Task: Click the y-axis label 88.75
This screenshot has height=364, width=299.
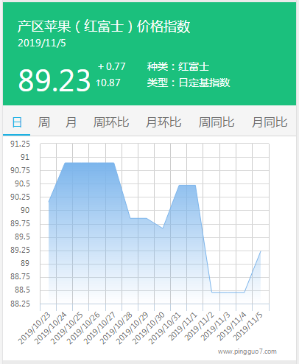Action: tap(20, 276)
